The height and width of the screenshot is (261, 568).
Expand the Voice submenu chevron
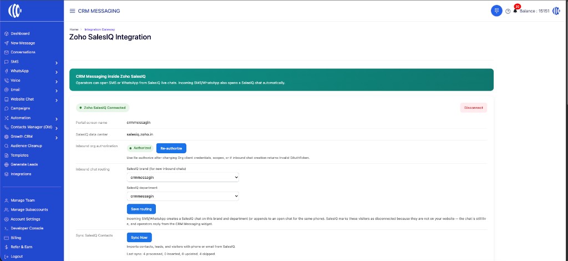57,81
